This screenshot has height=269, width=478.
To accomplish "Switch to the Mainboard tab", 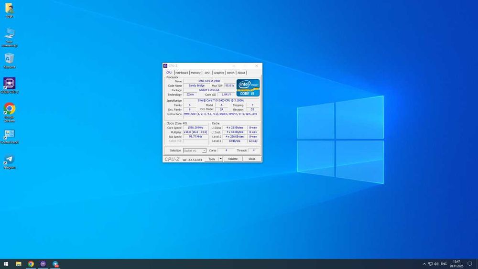I will pos(182,73).
